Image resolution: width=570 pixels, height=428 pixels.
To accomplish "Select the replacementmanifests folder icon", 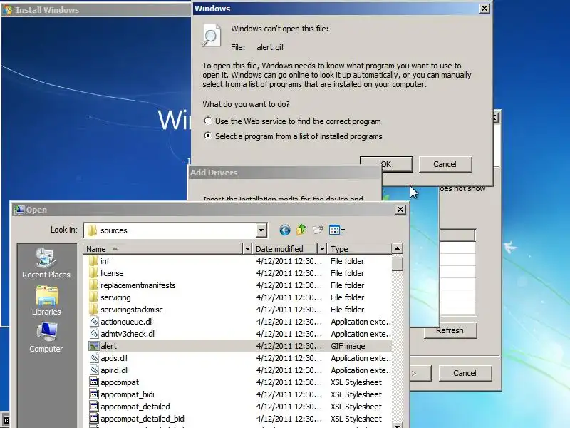I will pyautogui.click(x=94, y=285).
